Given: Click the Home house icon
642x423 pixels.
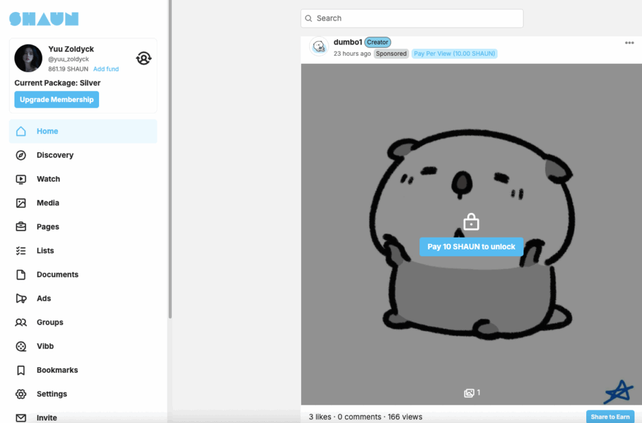Looking at the screenshot, I should pyautogui.click(x=21, y=132).
